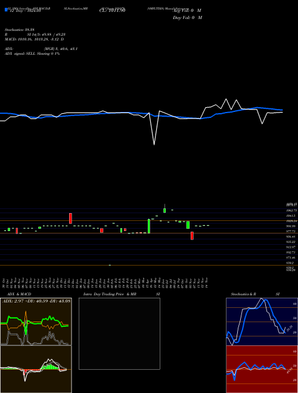
Task: Click the Intra Day Trading Price & MRSI title
Action: pos(122,294)
